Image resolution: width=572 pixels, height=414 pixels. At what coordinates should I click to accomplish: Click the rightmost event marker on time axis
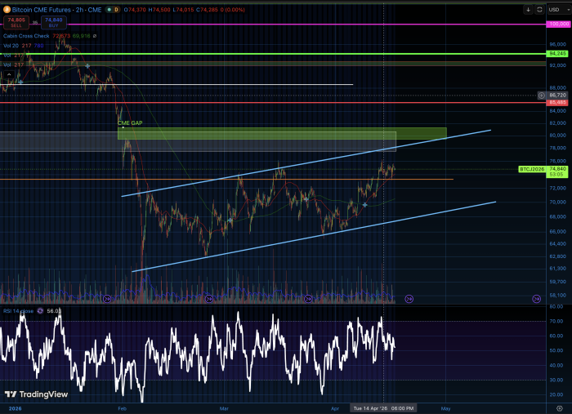click(x=536, y=299)
